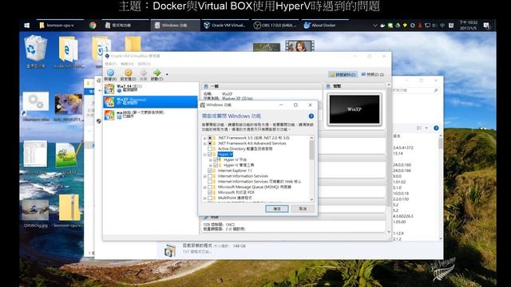Viewport: 511px width, 287px height.
Task: Expand Hyper-V platform sub-node
Action: (211, 159)
